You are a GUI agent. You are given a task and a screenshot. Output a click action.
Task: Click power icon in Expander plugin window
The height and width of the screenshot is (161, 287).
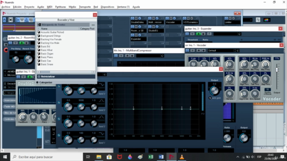click(187, 34)
